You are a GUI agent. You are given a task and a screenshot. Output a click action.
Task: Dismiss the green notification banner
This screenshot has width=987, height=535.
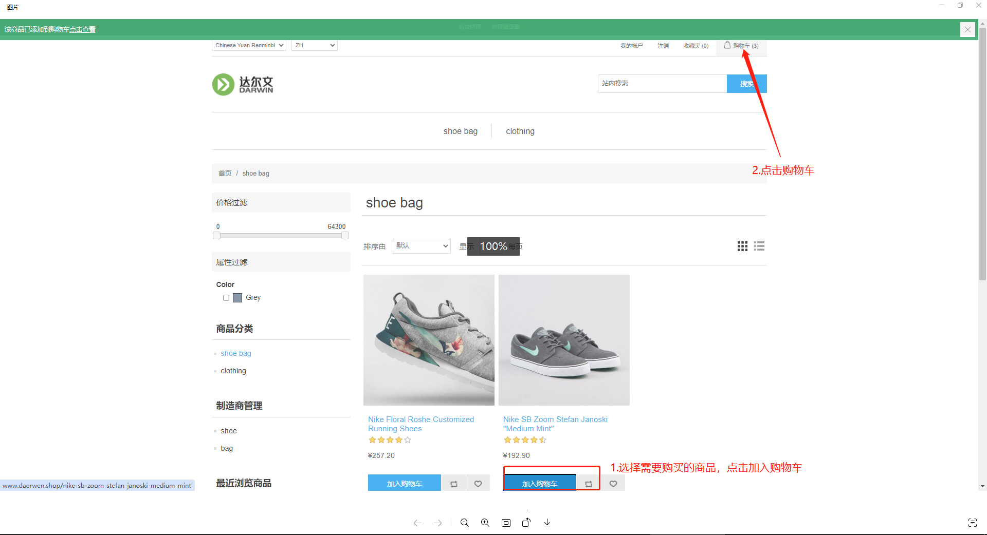[x=967, y=29]
